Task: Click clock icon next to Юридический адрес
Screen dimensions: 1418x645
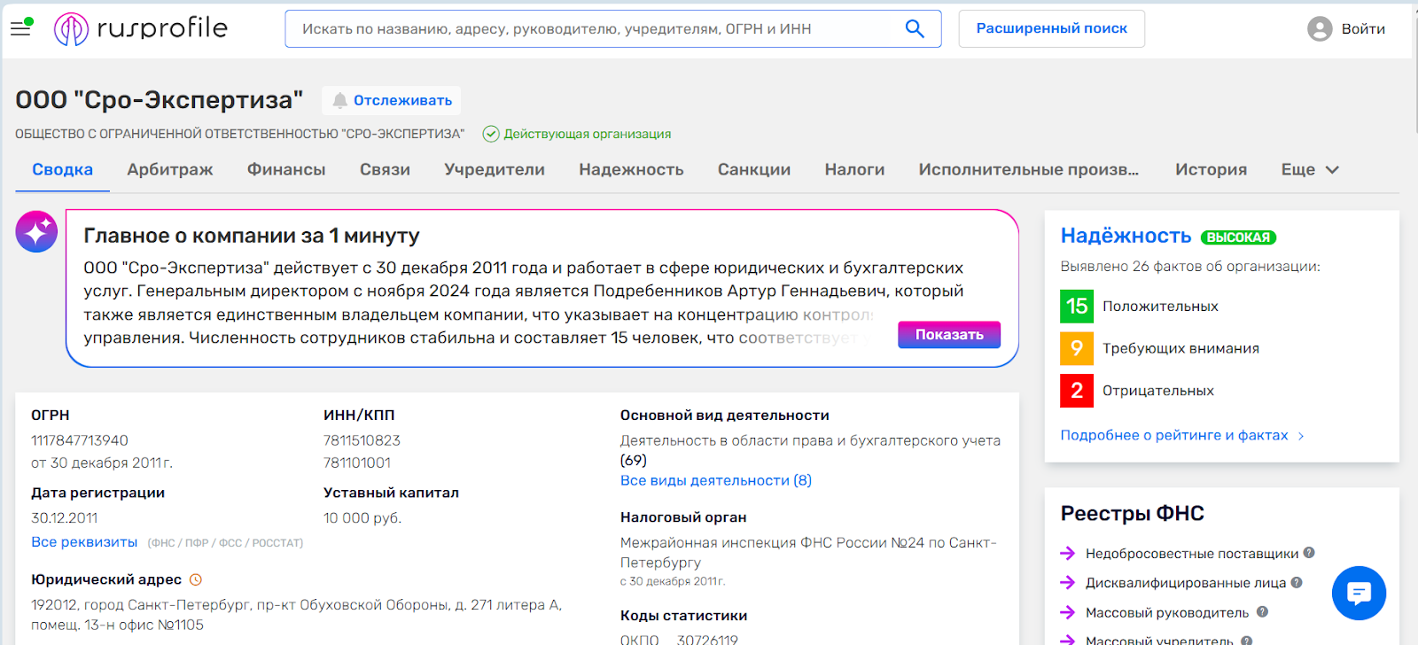Action: (x=196, y=579)
